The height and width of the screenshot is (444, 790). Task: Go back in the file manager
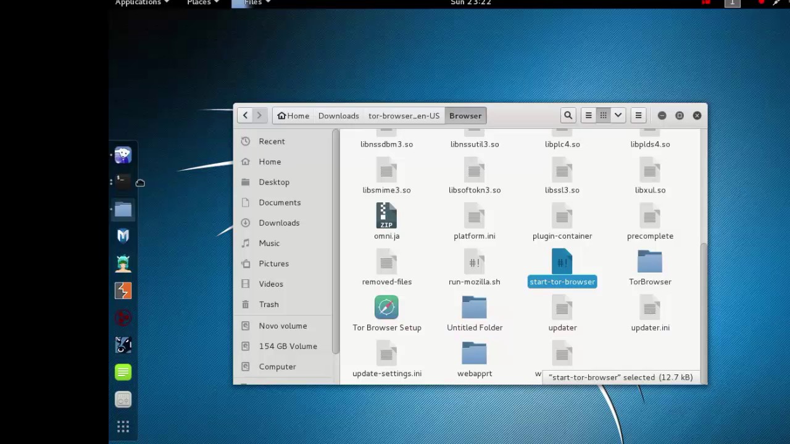pos(245,115)
